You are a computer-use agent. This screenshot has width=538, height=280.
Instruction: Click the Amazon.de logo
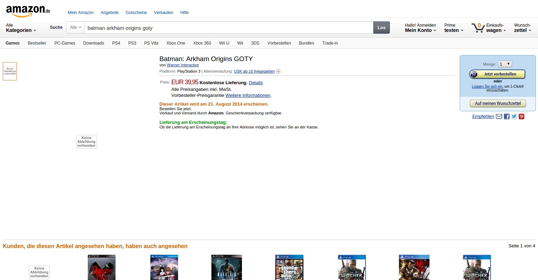click(x=28, y=11)
